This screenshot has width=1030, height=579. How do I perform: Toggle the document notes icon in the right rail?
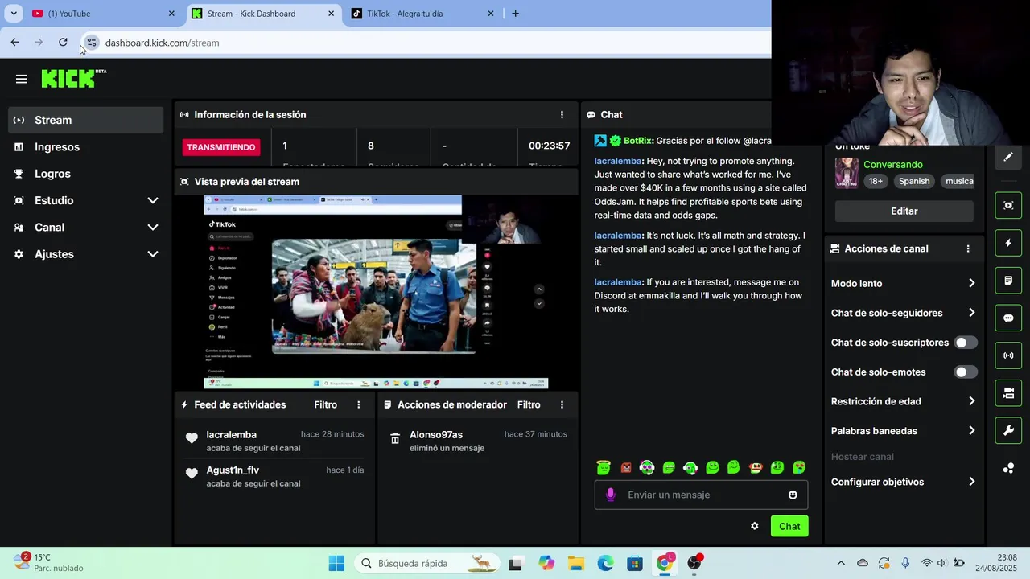point(1008,281)
